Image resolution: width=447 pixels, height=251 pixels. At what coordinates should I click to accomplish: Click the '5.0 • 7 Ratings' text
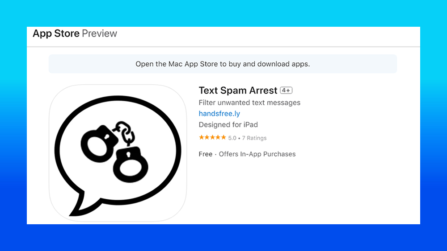point(247,138)
